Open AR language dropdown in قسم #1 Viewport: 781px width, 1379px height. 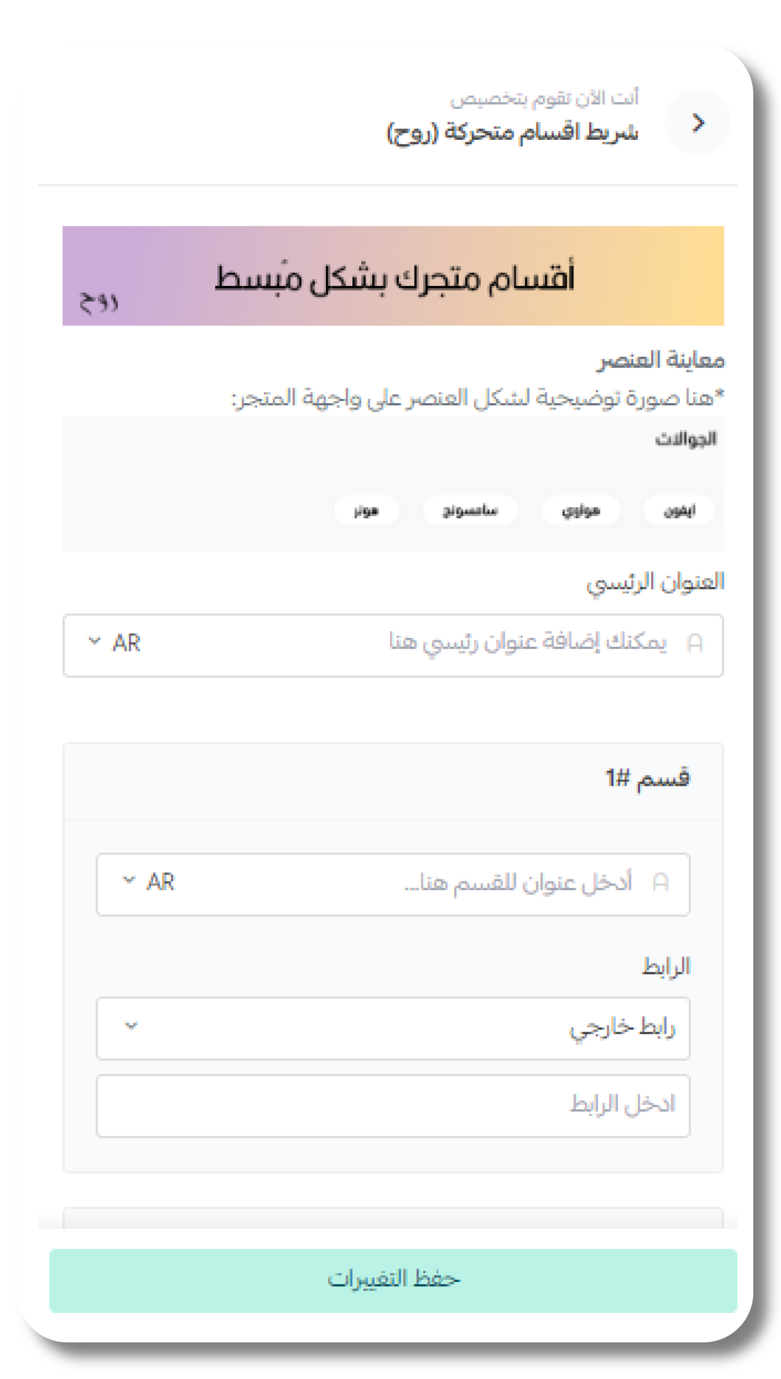click(x=149, y=881)
